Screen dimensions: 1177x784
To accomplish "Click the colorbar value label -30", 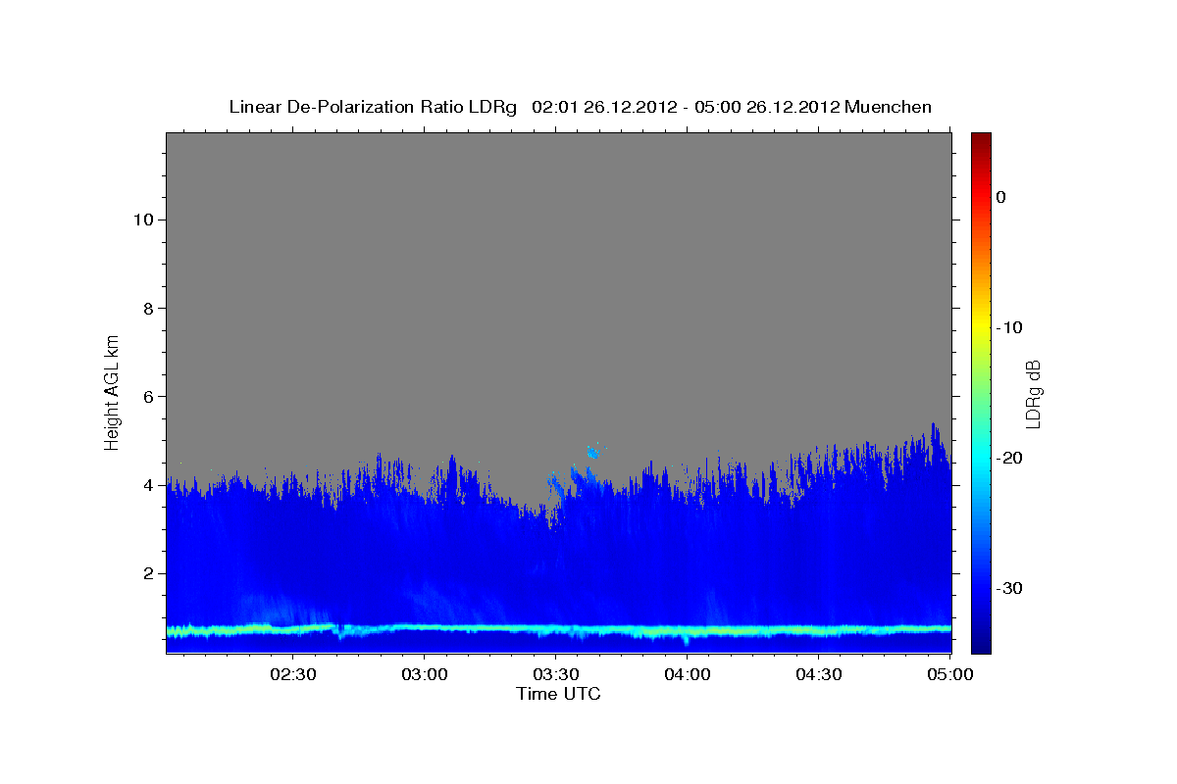I will pos(1010,588).
